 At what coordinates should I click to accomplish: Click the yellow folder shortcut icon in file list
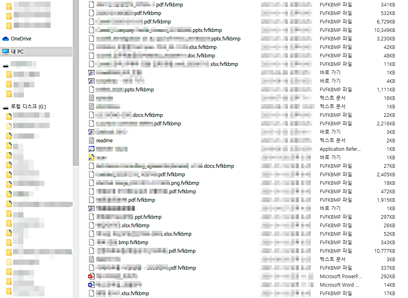tap(91, 158)
